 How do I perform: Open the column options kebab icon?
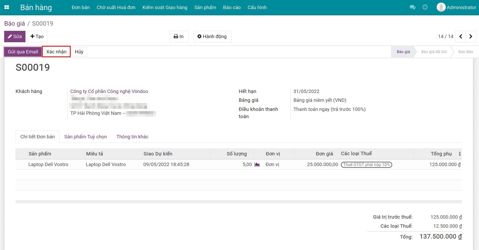tap(460, 154)
